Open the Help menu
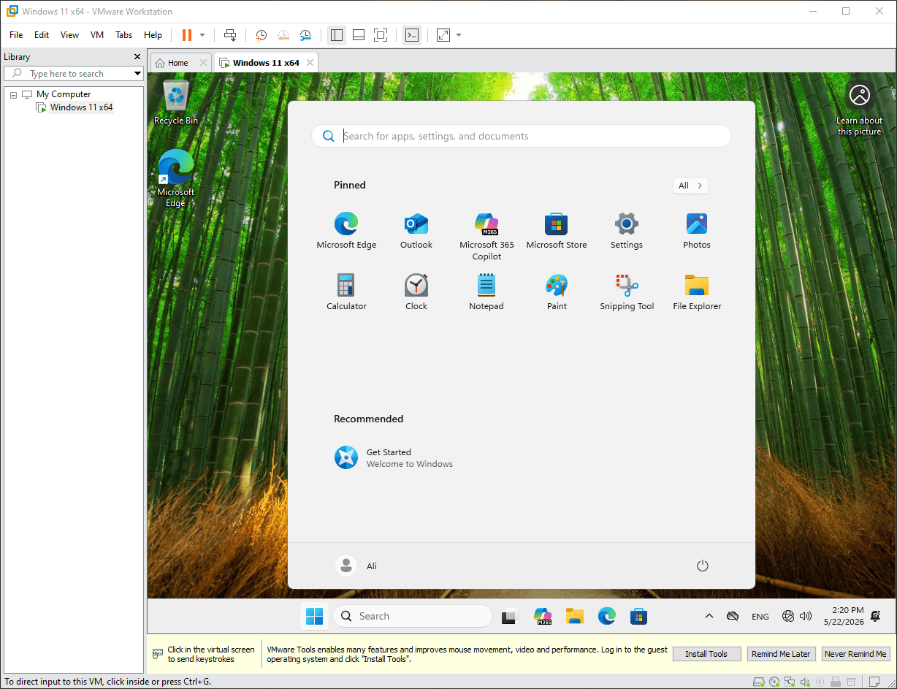 point(153,35)
